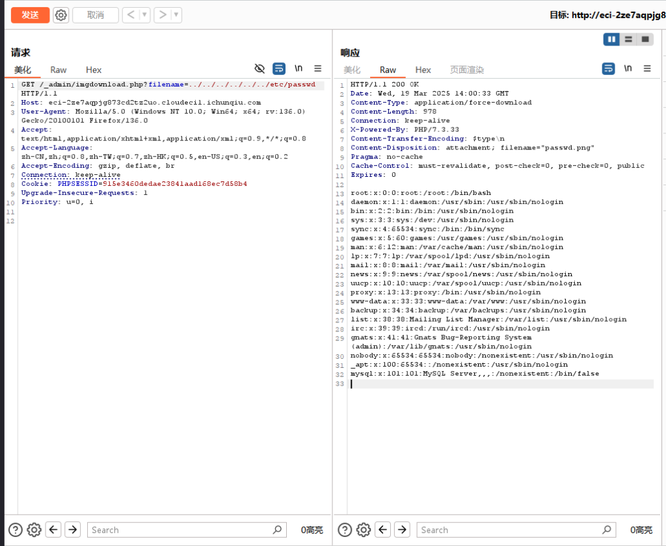
Task: Select top-bottom stacked layout
Action: (x=628, y=40)
